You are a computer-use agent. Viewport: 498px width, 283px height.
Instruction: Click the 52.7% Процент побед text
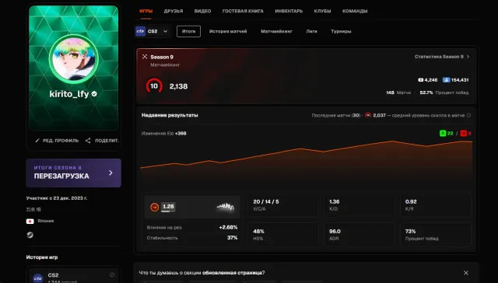tap(444, 93)
